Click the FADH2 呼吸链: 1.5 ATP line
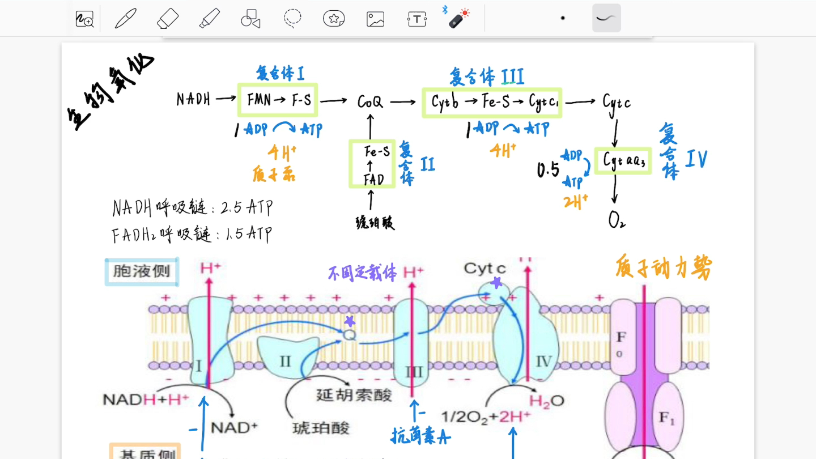The height and width of the screenshot is (459, 816). coord(192,234)
